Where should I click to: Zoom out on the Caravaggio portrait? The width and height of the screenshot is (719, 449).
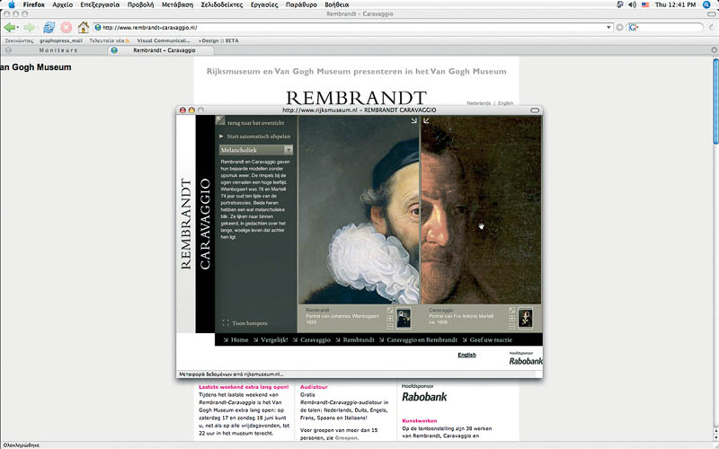511,327
